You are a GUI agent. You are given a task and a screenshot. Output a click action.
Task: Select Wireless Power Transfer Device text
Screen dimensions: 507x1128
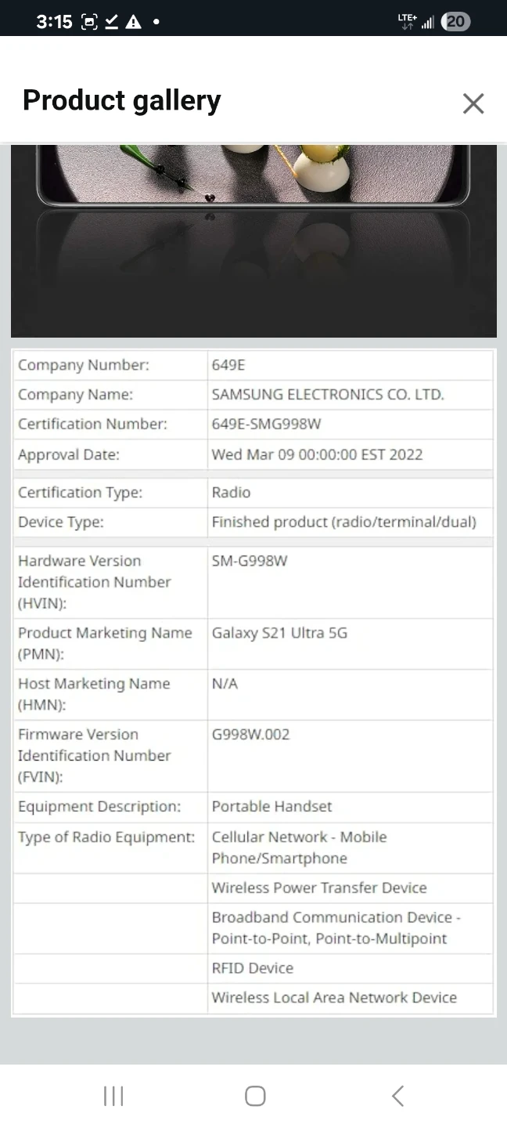tap(319, 888)
